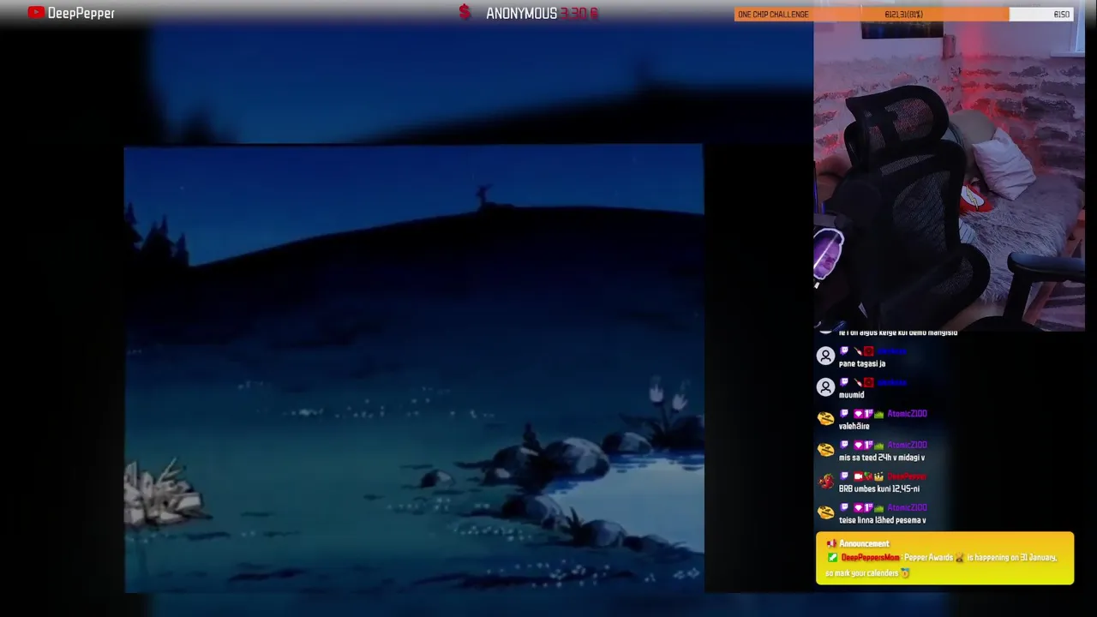The width and height of the screenshot is (1097, 617).
Task: Click the ONE CHIP CHALLENGE label
Action: tap(773, 15)
